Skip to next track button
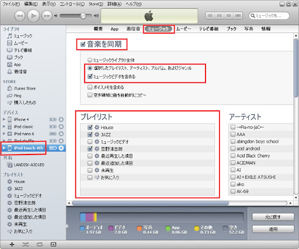Screen dimensions: 299x249 click(x=47, y=16)
